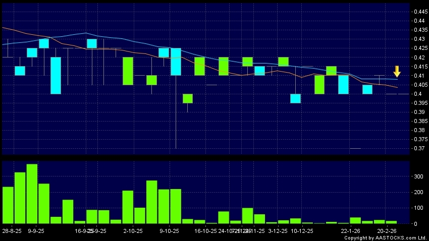429x241 pixels.
Task: Select the 200 volume axis label
Action: click(419, 192)
